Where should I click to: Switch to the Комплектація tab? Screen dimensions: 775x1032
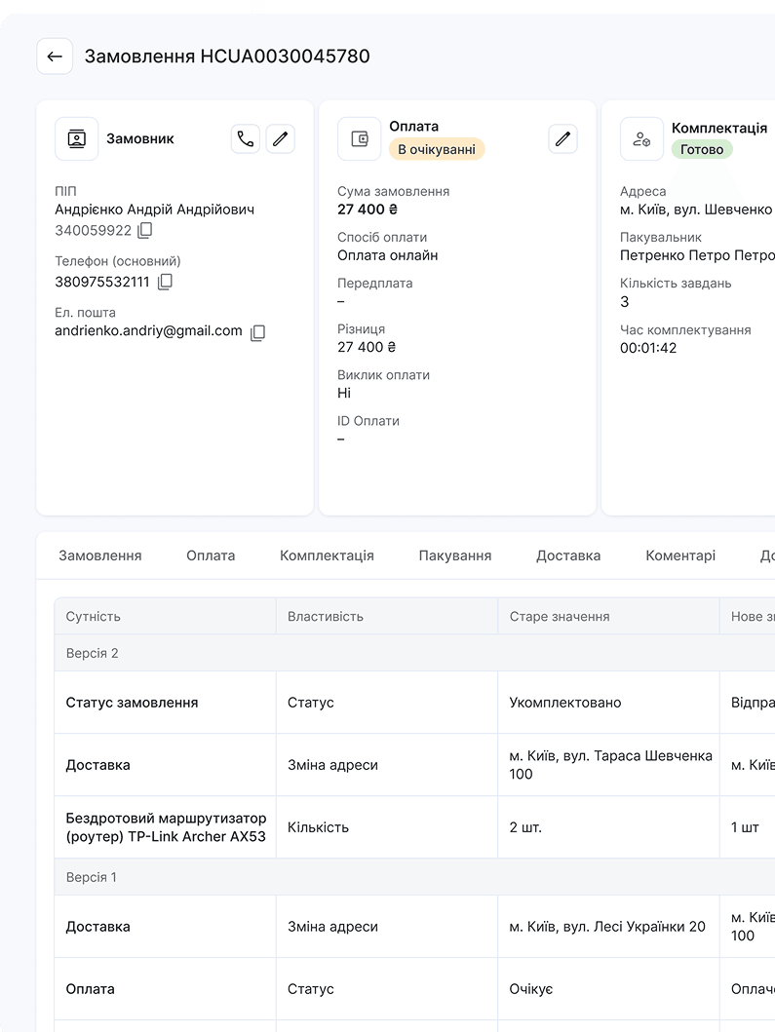point(327,555)
